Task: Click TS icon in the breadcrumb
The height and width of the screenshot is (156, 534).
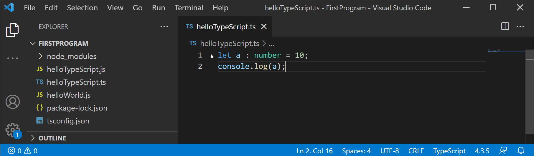Action: point(193,43)
